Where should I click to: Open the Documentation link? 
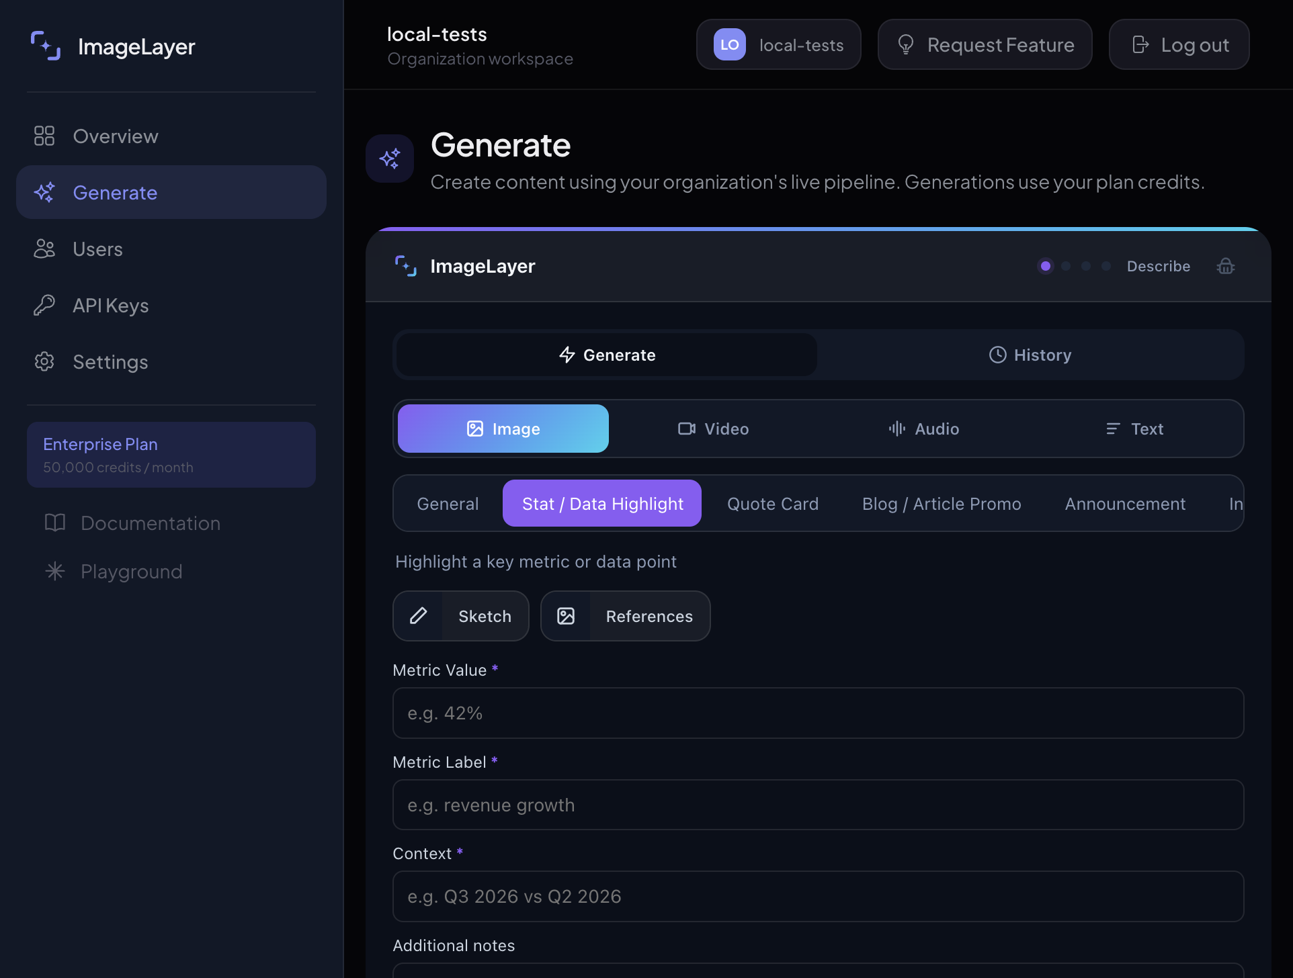pos(171,523)
